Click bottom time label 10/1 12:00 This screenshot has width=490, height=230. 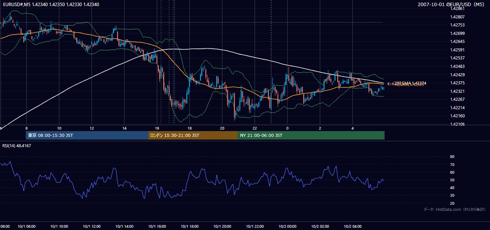tap(92, 227)
